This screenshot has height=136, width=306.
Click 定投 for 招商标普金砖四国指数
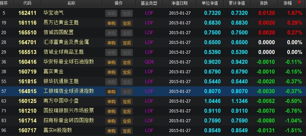pos(127,121)
